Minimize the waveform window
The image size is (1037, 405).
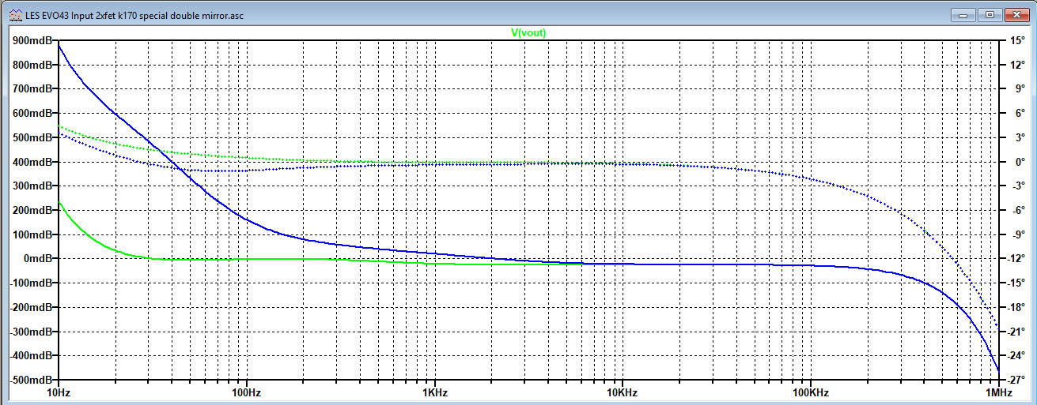click(963, 14)
